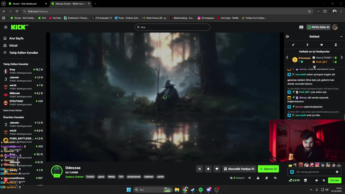Viewport: 345px width, 194px height.
Task: Click the Sadece Sohbet category link
Action: click(x=74, y=177)
